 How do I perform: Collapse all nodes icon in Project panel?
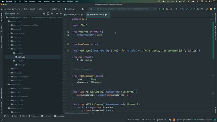tap(52, 14)
